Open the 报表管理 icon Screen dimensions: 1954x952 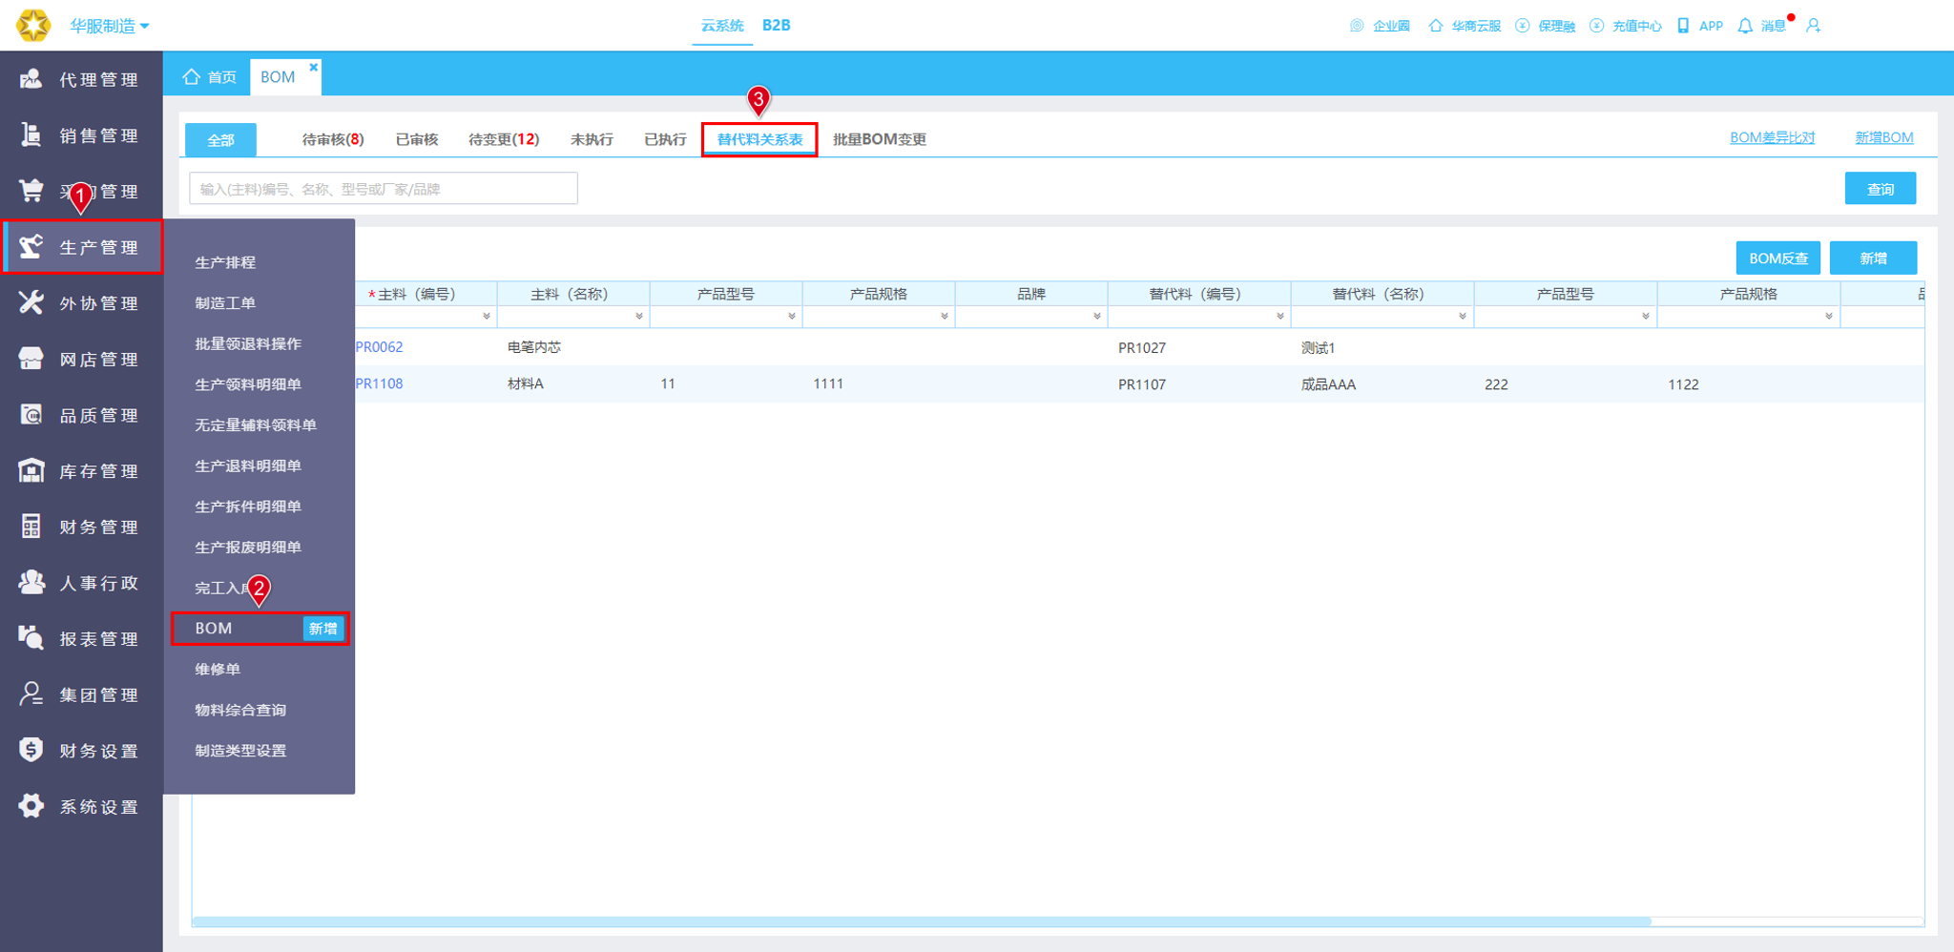(x=31, y=638)
